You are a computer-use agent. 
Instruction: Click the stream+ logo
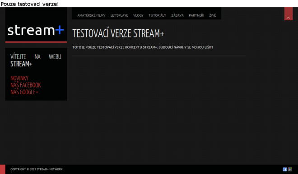(36, 30)
